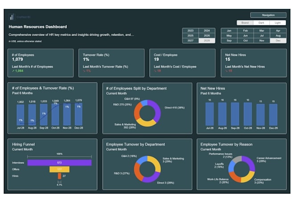The image size is (303, 199).
Task: Switch theme toggle to Dark
Action: click(x=261, y=23)
